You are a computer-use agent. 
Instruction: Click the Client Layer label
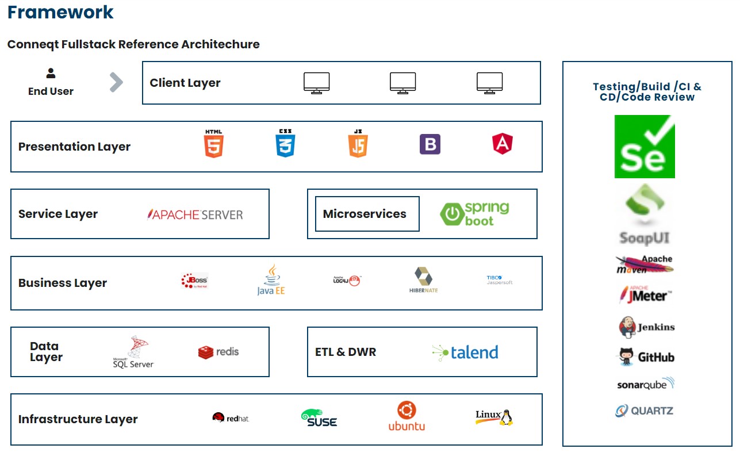pos(185,83)
